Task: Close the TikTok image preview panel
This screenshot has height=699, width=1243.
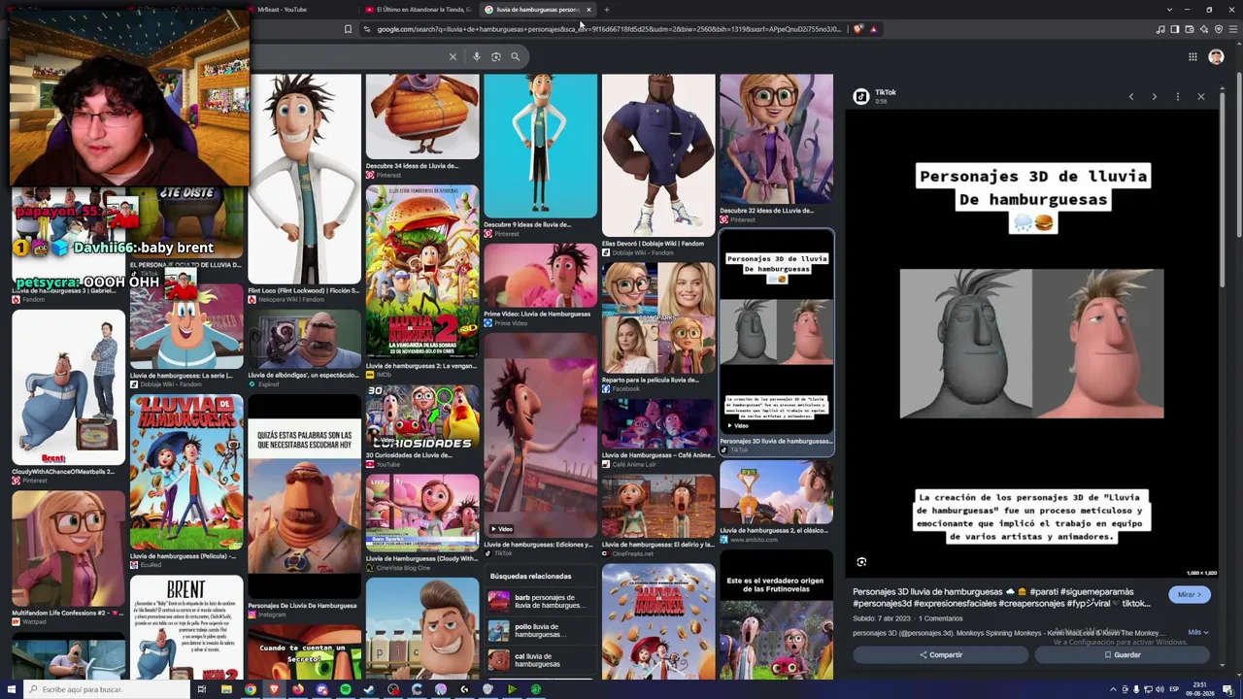Action: (1200, 96)
